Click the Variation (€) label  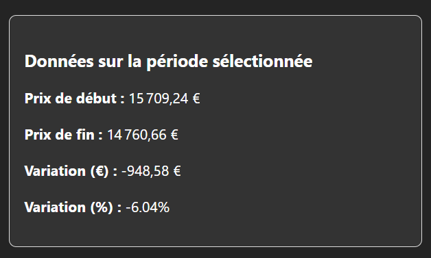coord(71,171)
